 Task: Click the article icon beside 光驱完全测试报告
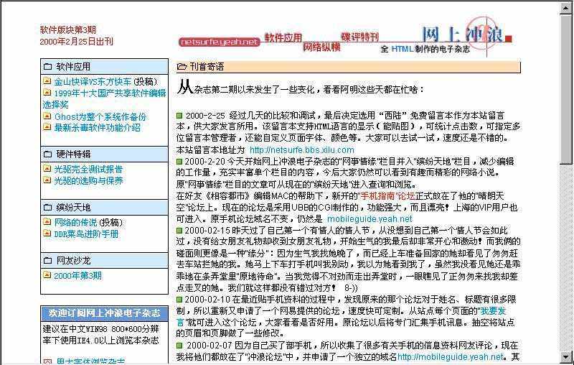47,168
